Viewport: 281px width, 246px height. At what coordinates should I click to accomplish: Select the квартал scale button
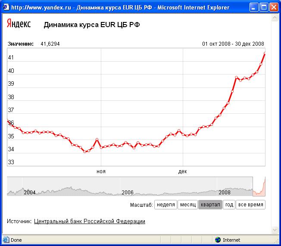210,205
